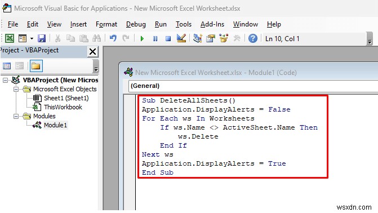The height and width of the screenshot is (213, 378).
Task: Open Help with the blue question mark icon
Action: 252,38
